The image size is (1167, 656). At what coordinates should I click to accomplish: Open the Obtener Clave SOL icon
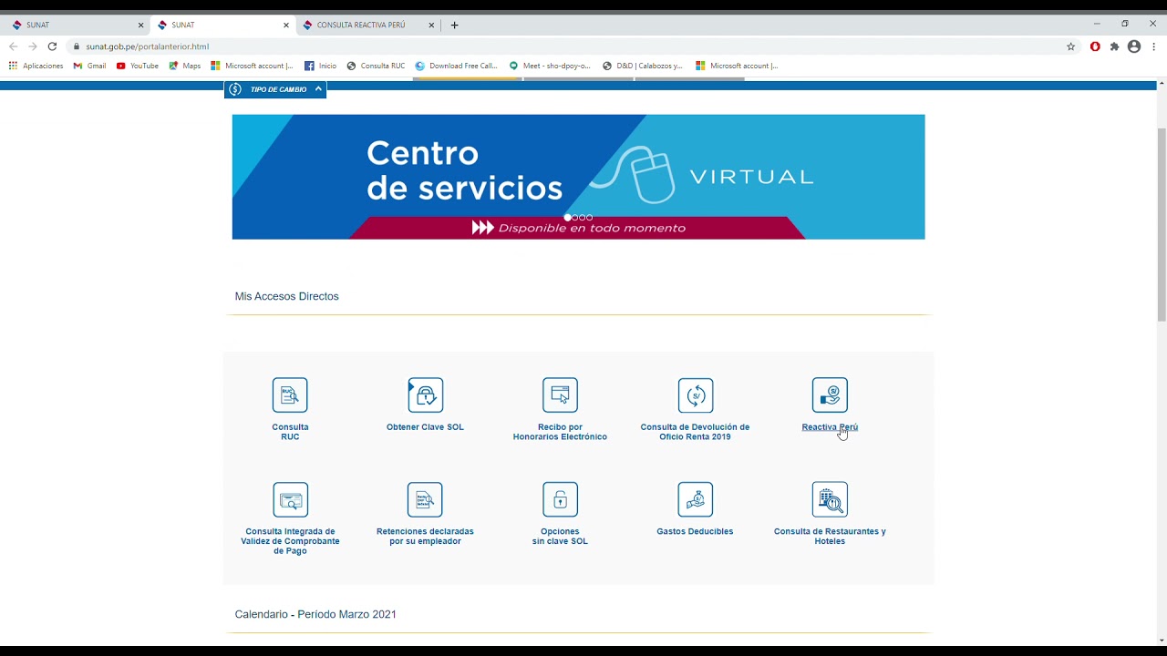coord(425,395)
